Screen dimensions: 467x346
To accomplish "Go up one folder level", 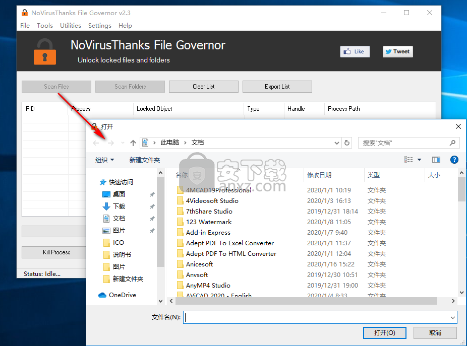I will point(133,143).
